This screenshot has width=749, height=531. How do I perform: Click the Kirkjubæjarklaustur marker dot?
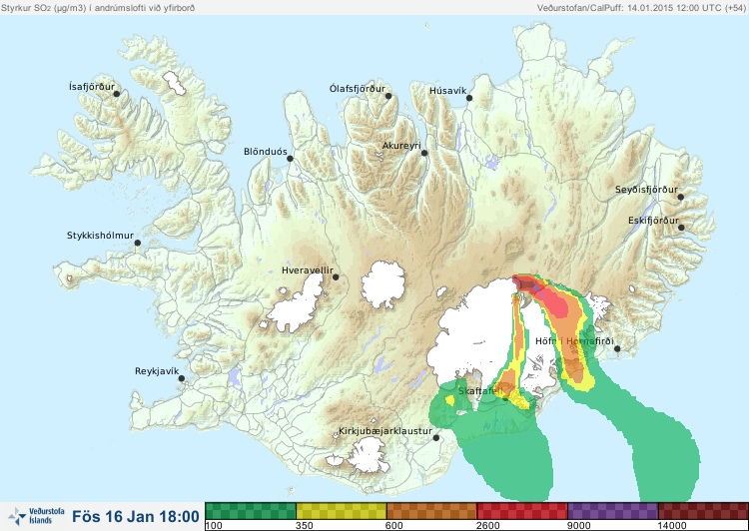(x=435, y=437)
